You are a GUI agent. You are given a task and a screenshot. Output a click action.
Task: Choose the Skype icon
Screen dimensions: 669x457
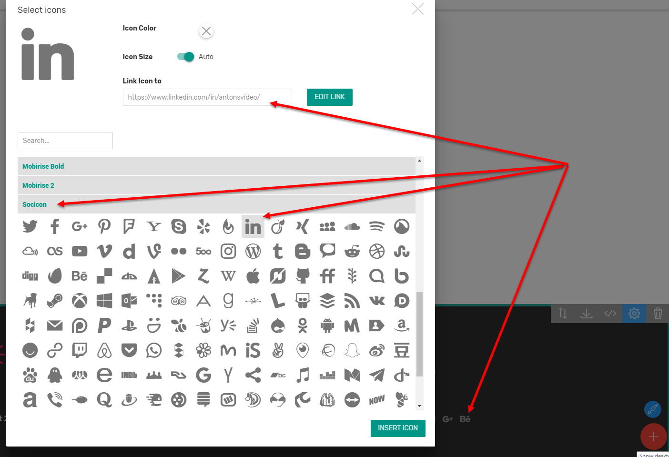[x=179, y=226]
